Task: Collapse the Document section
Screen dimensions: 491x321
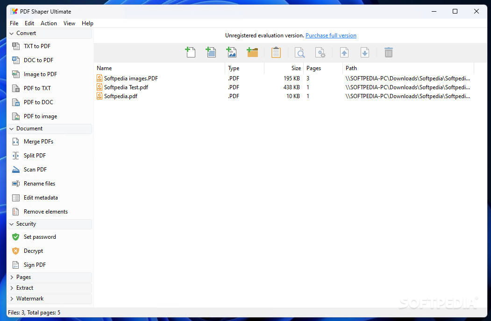Action: 50,128
